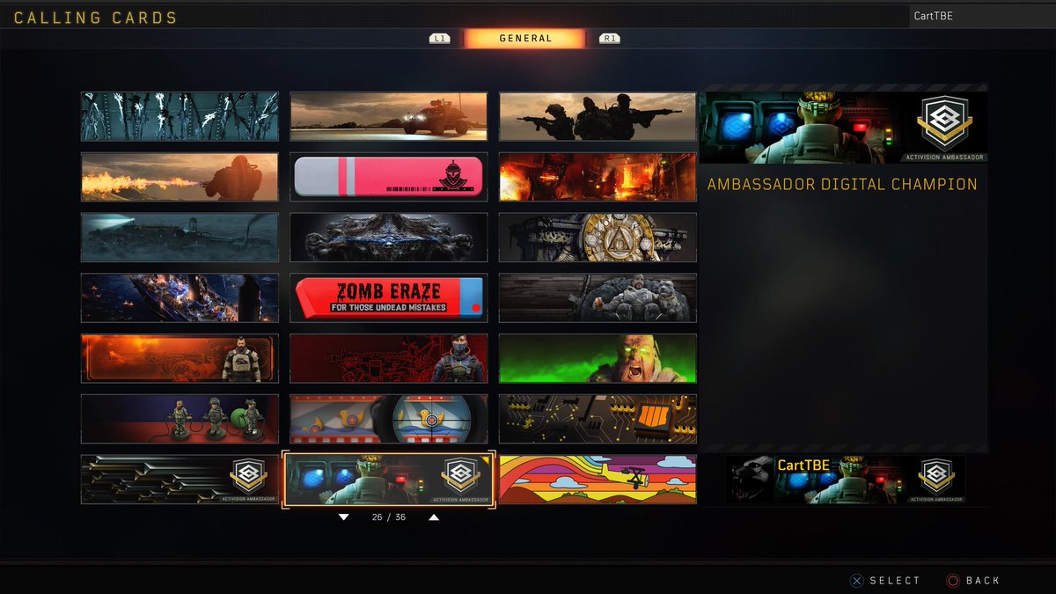Select the golden triangle clockwork calling card
1056x594 pixels.
tap(598, 238)
